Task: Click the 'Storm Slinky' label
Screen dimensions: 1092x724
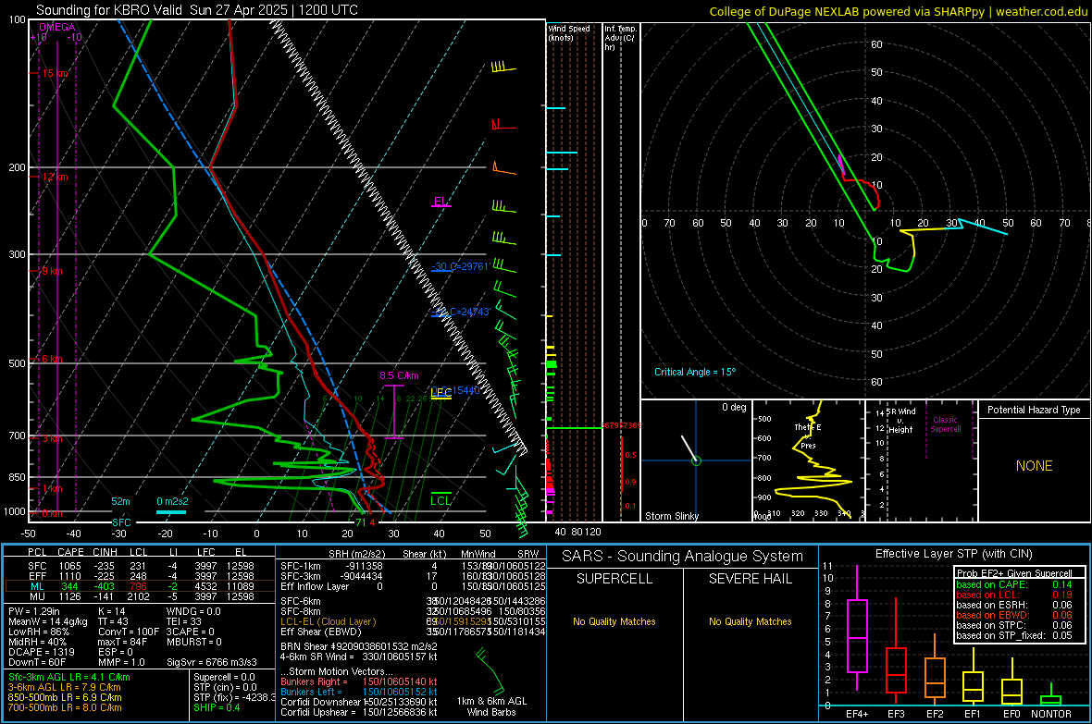Action: point(671,516)
